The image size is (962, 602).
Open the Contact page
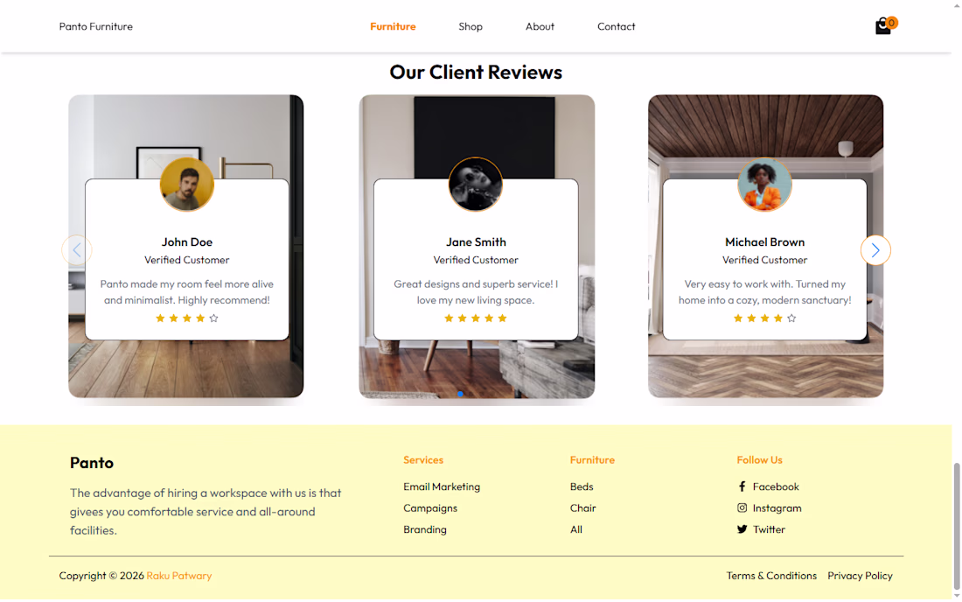click(616, 26)
